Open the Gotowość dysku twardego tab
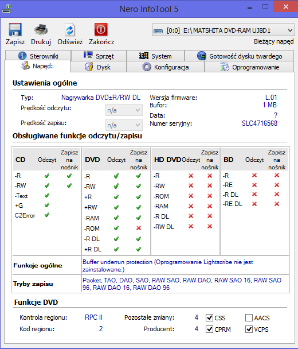The width and height of the screenshot is (298, 349). click(x=240, y=56)
